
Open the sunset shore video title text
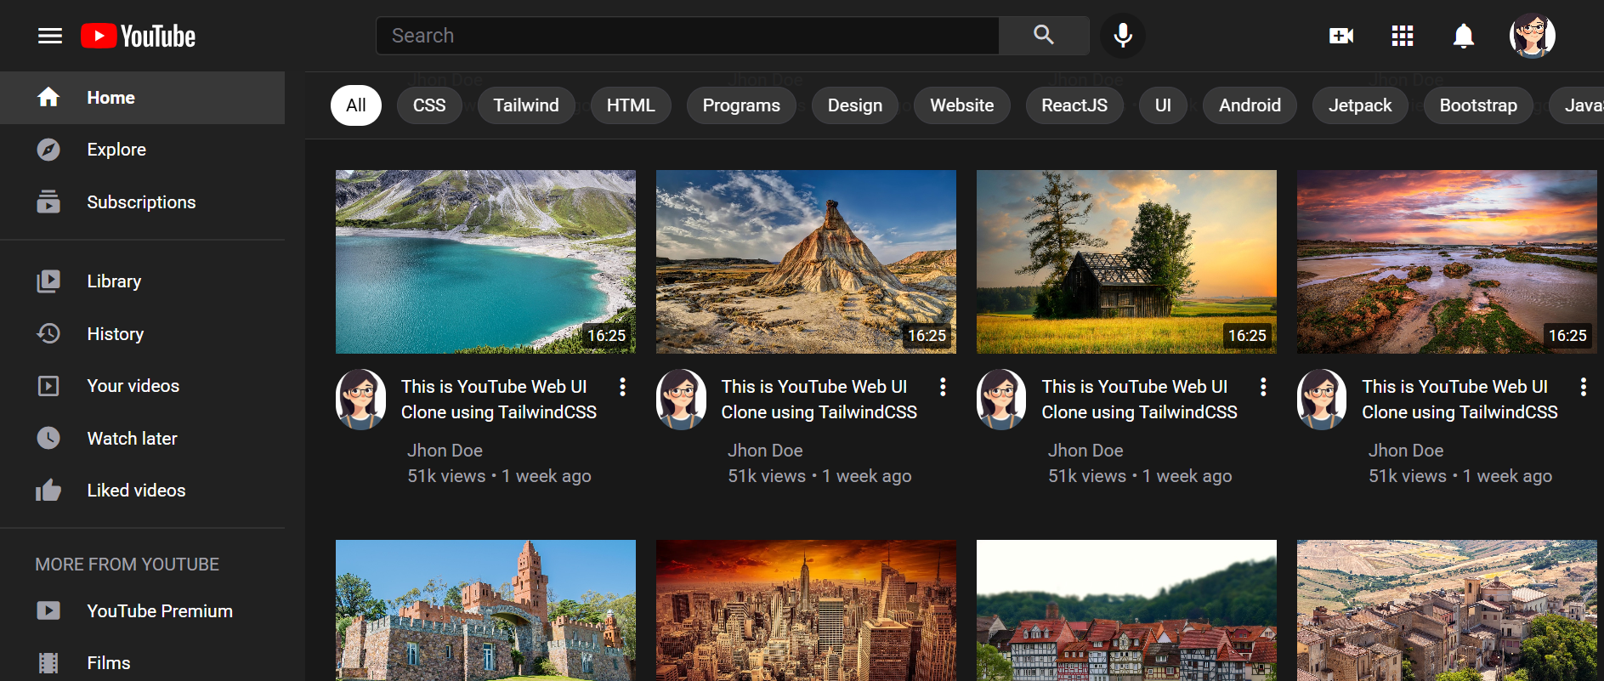1459,400
